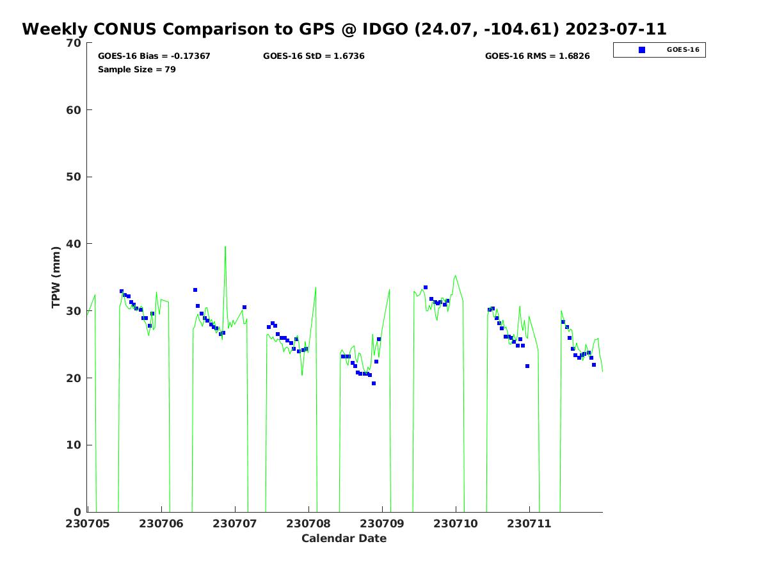This screenshot has height=576, width=768.
Task: Click the Calendar Date x-axis label
Action: (344, 538)
